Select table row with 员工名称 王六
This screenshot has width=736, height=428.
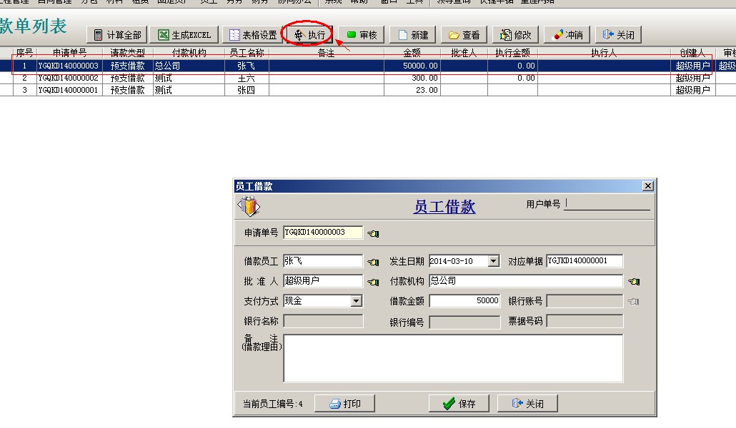coord(245,78)
